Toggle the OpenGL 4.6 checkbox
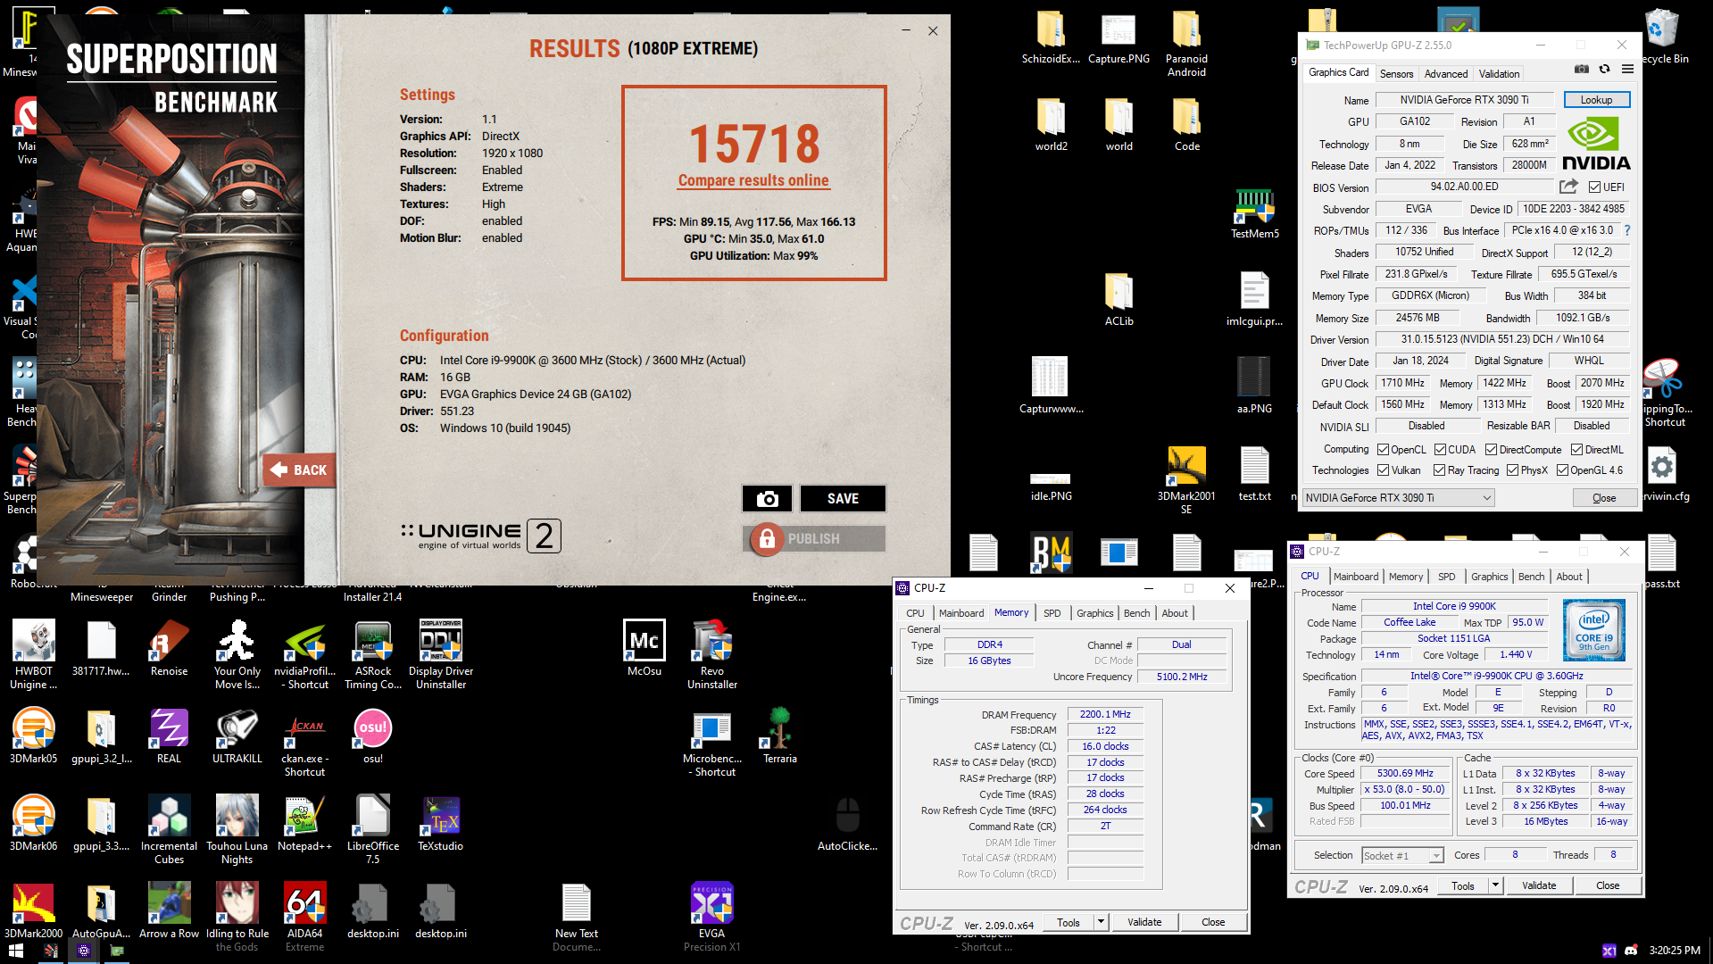1713x964 pixels. point(1562,470)
